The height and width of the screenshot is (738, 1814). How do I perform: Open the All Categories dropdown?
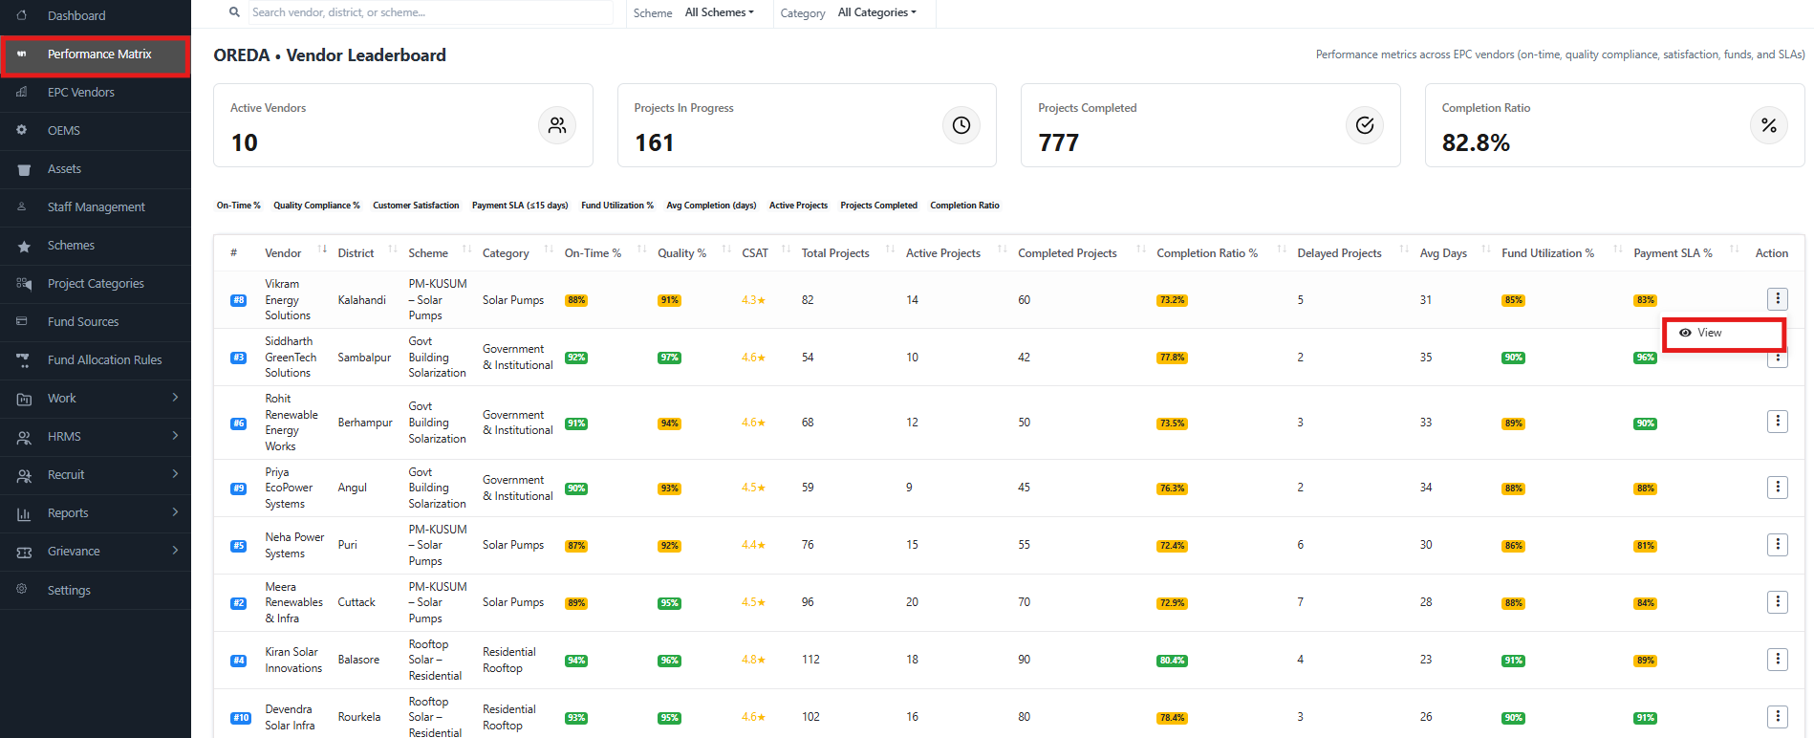(876, 12)
